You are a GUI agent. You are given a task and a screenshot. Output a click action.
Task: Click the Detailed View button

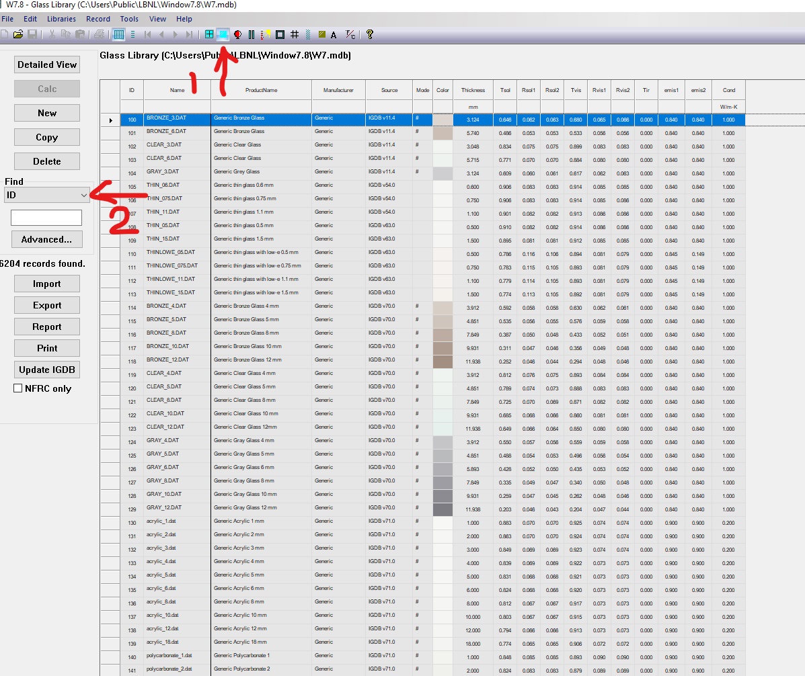point(46,65)
